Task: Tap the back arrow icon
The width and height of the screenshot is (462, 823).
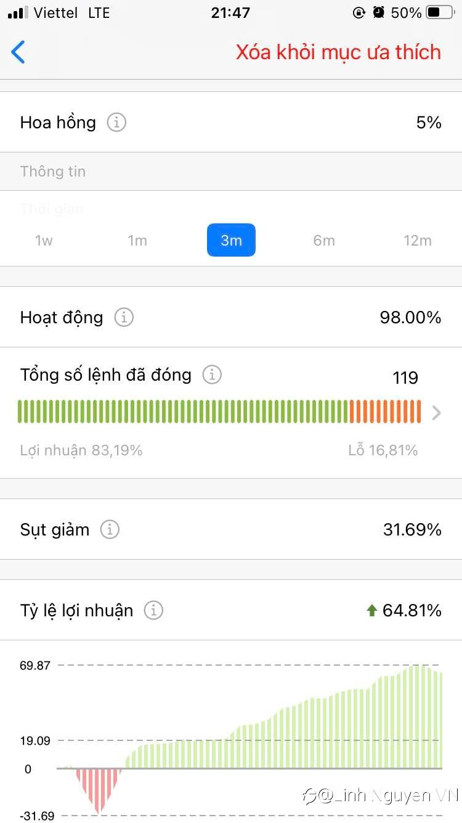Action: pyautogui.click(x=18, y=52)
